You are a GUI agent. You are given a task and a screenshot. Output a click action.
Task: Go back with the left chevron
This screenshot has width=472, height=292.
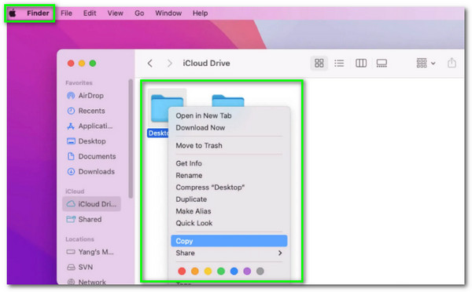coord(150,64)
